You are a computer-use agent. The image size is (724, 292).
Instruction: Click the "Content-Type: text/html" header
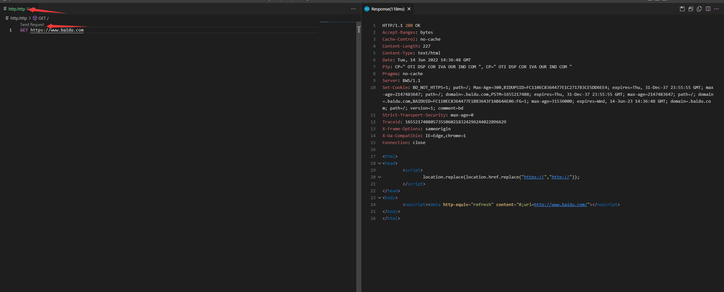[x=412, y=53]
